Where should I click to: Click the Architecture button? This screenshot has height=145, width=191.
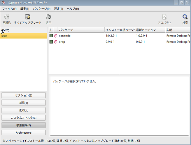pyautogui.click(x=24, y=132)
